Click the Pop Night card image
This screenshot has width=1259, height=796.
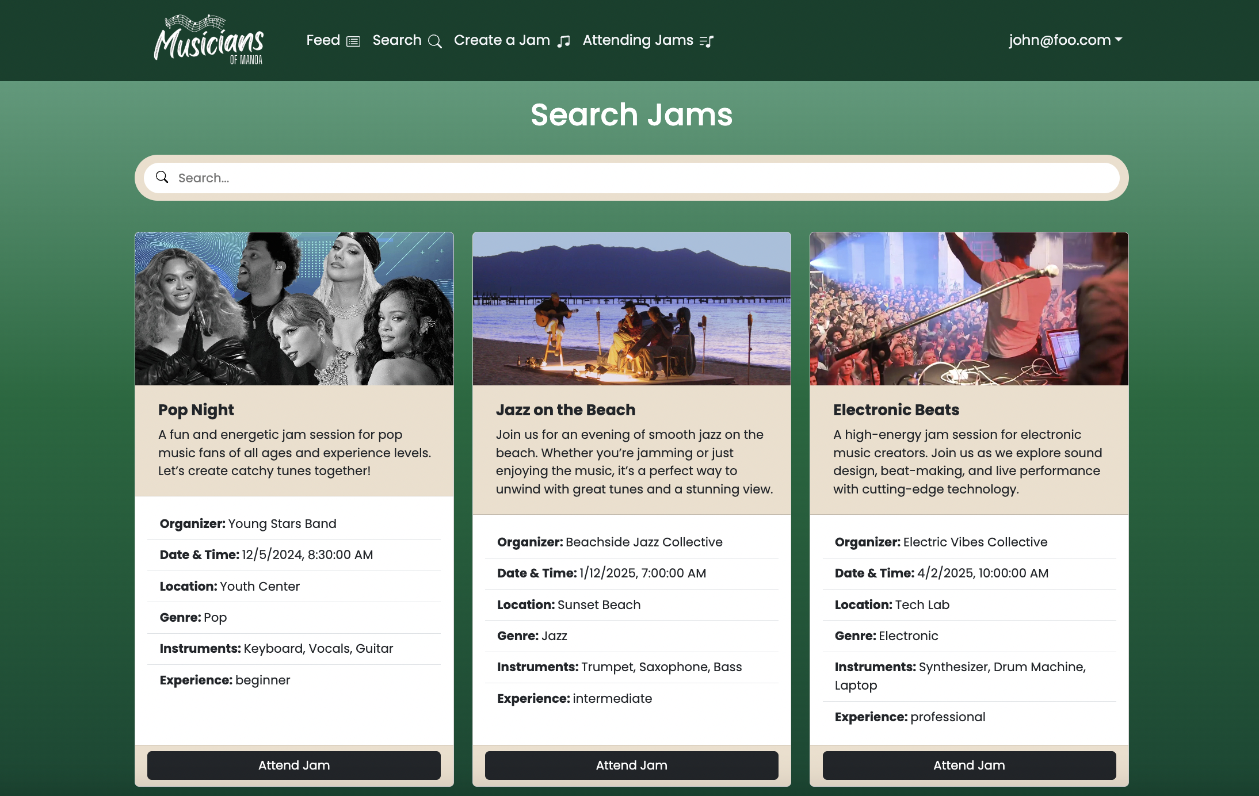click(293, 309)
